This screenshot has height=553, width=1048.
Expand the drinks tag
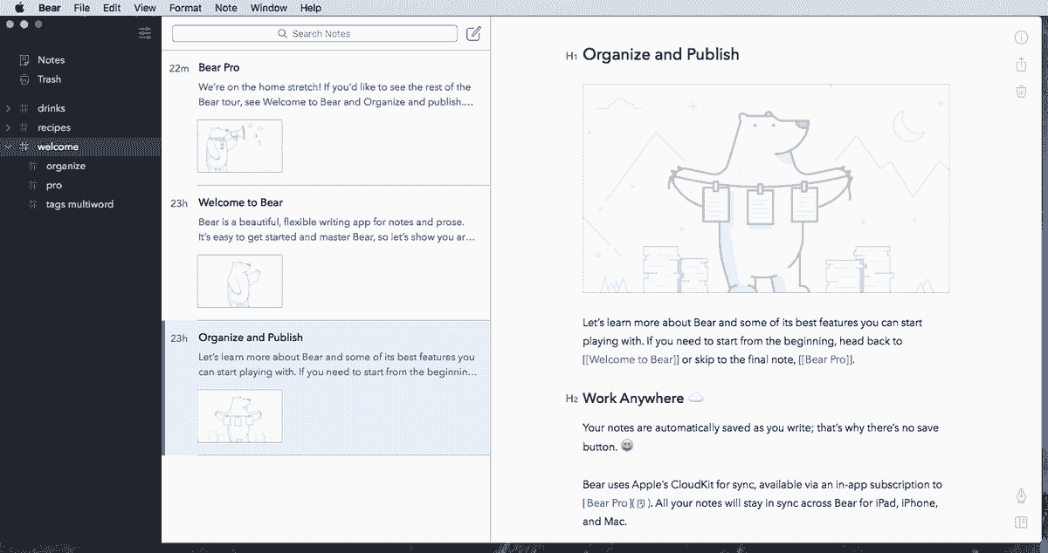(x=8, y=108)
